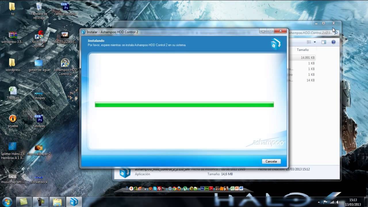
Task: Open Explorer help question mark icon
Action: 333,42
